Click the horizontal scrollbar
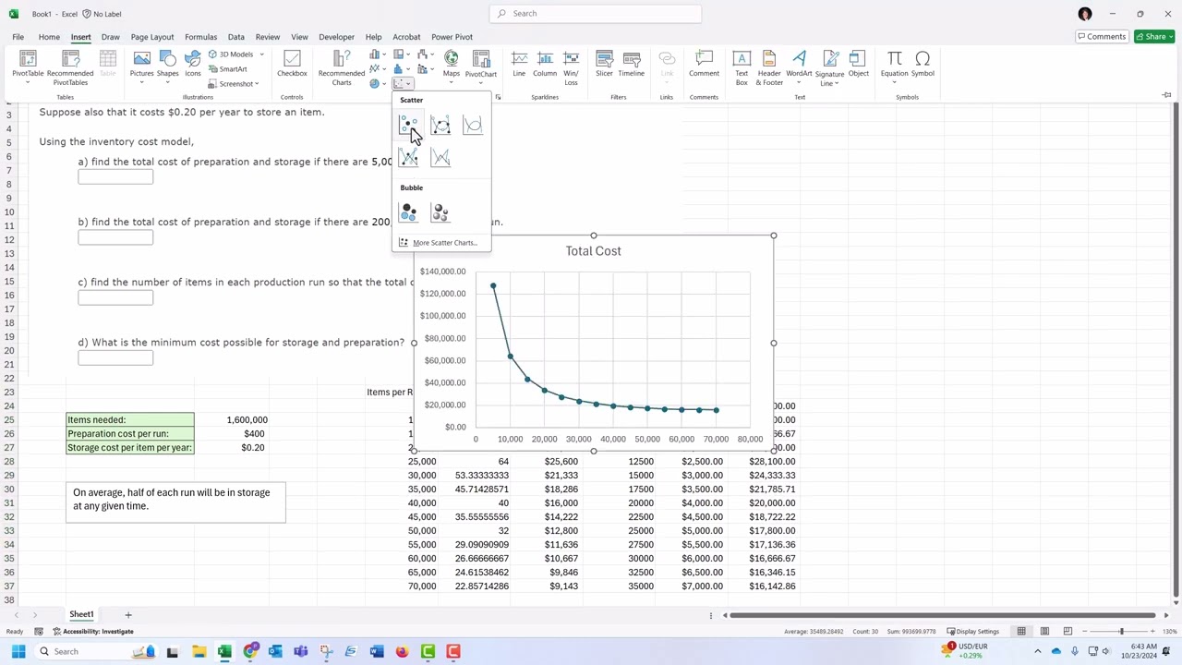This screenshot has height=665, width=1182. pos(942,615)
